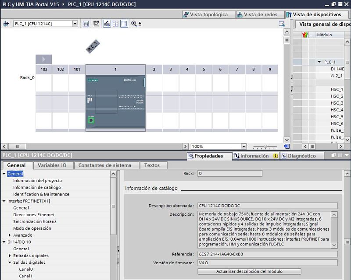Click Vista general de dispositivos panel tab

pos(324,24)
